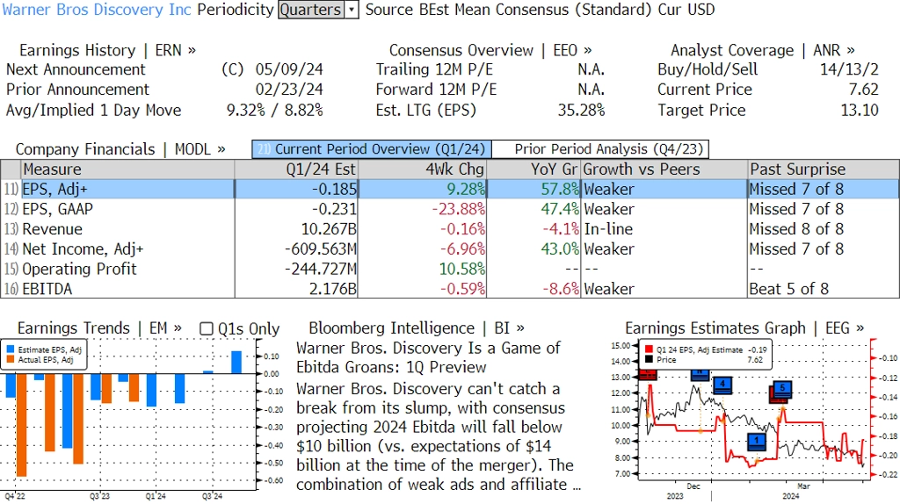Open the 'Game of Ebitda Groans' article headline
Image resolution: width=900 pixels, height=504 pixels.
coord(428,357)
